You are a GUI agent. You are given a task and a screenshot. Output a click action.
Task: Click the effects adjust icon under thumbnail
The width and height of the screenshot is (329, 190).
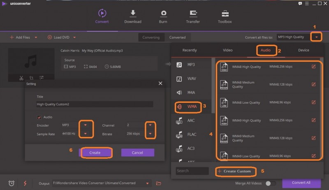click(x=42, y=78)
